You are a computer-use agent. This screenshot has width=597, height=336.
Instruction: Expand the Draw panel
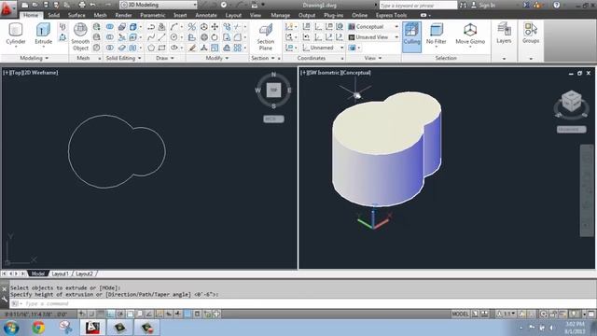click(x=165, y=58)
